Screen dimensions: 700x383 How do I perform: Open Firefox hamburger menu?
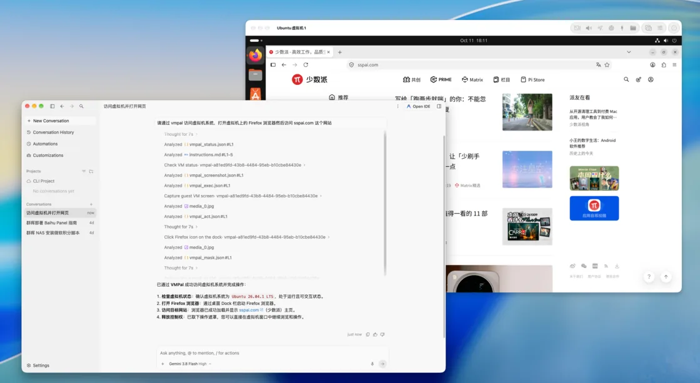(x=674, y=65)
